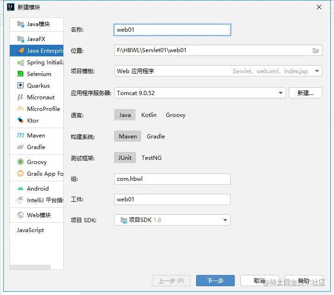Viewport: 334px width, 295px height.
Task: Click the sidebar horizontal scrollbar
Action: click(30, 267)
